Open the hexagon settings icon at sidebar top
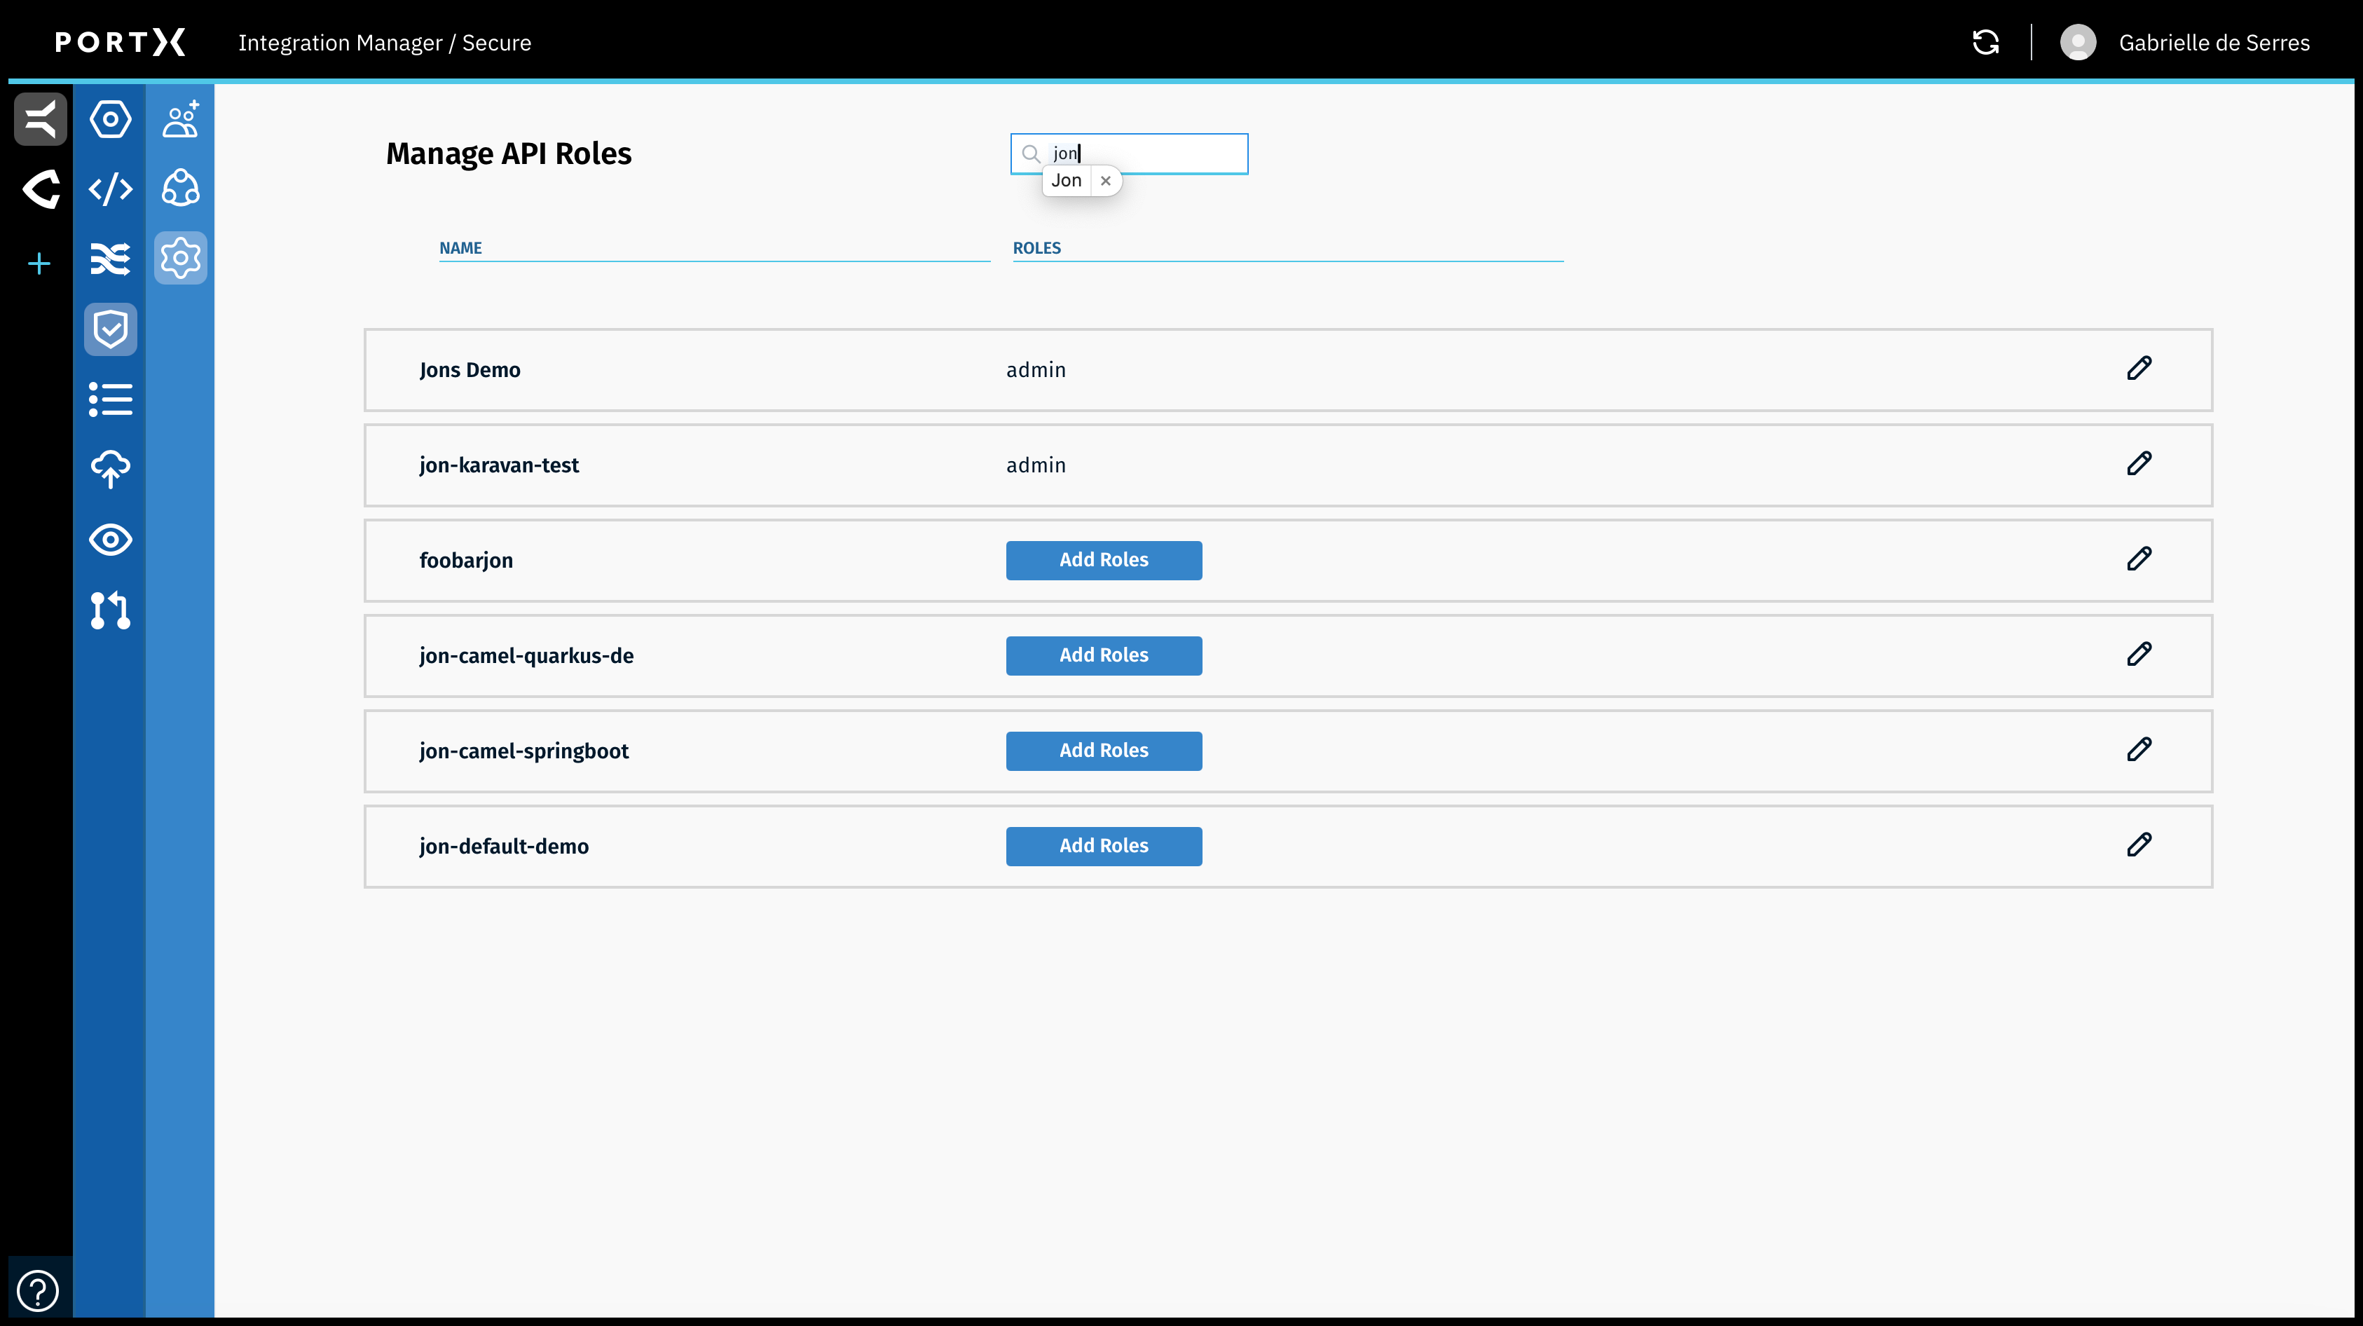The height and width of the screenshot is (1326, 2363). 110,118
